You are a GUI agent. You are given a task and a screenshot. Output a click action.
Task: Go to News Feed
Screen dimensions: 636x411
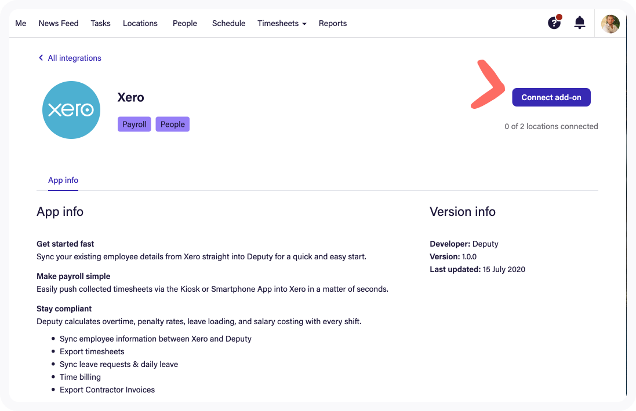[x=59, y=24]
